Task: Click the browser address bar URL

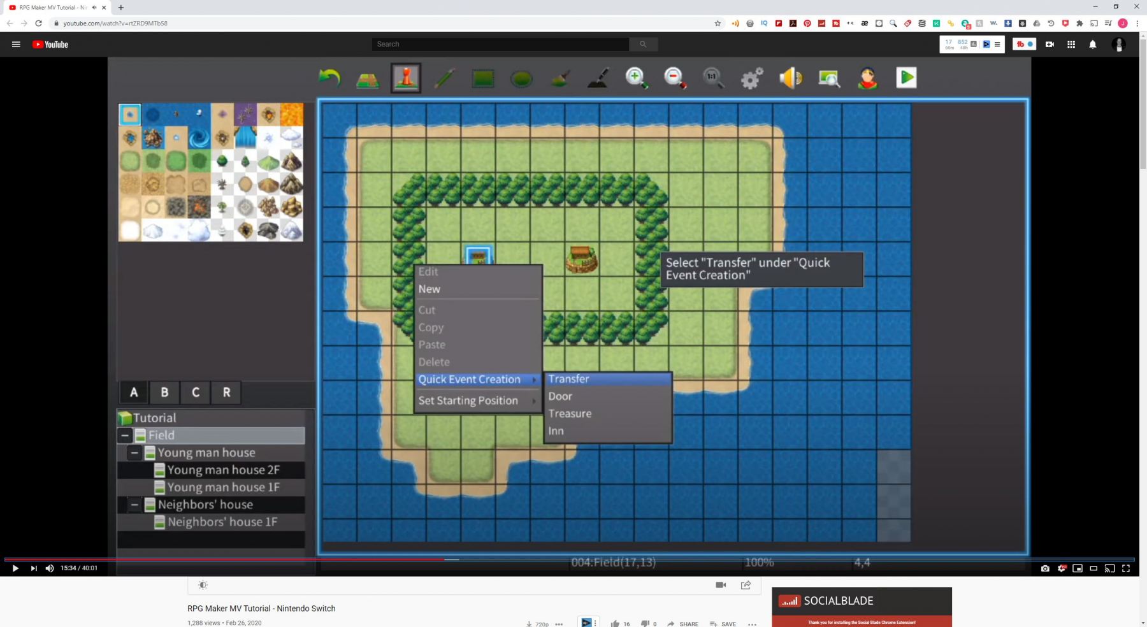Action: (x=115, y=23)
